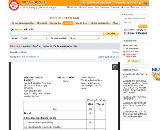The image size is (160, 130).
Task: Focus the Biểu mẫu search input field
Action: [57, 33]
